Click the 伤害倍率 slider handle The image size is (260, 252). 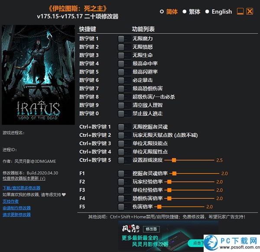(159, 207)
